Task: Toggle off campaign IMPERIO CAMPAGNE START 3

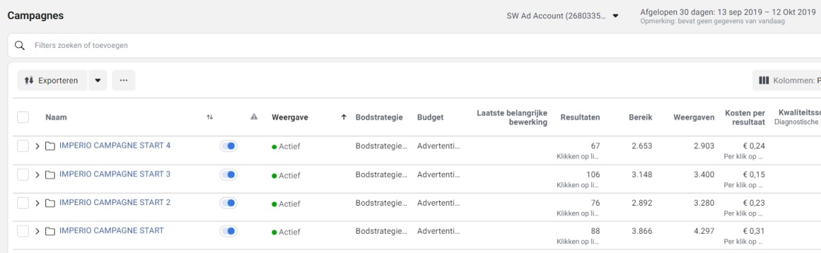Action: [228, 174]
